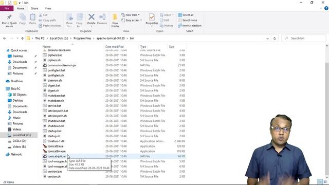Viewport: 329px width, 185px height.
Task: Open the File tab
Action: coord(7,8)
